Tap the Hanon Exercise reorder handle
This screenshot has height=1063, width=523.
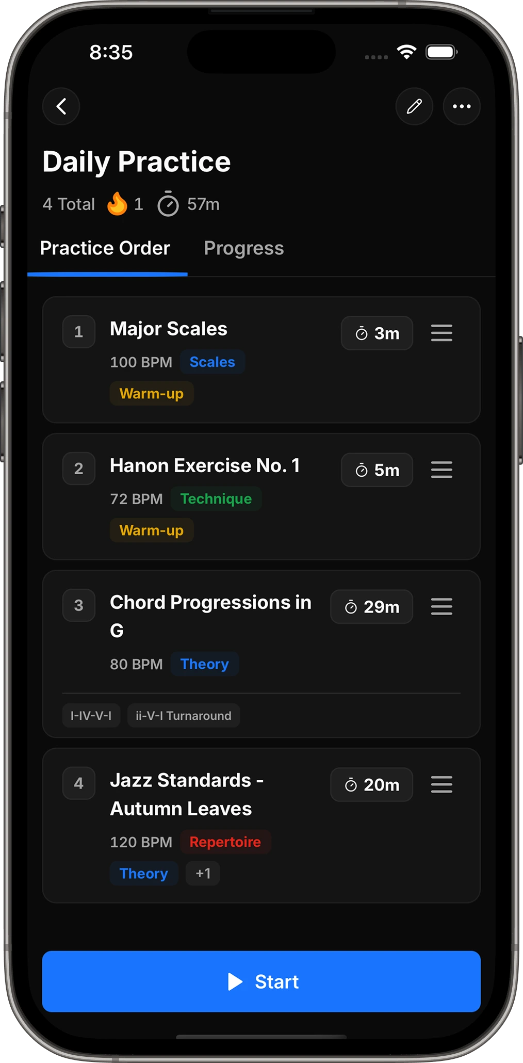pos(442,470)
